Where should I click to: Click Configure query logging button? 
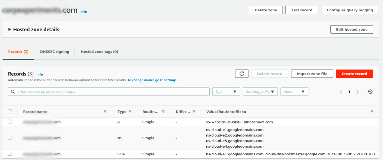(x=350, y=10)
